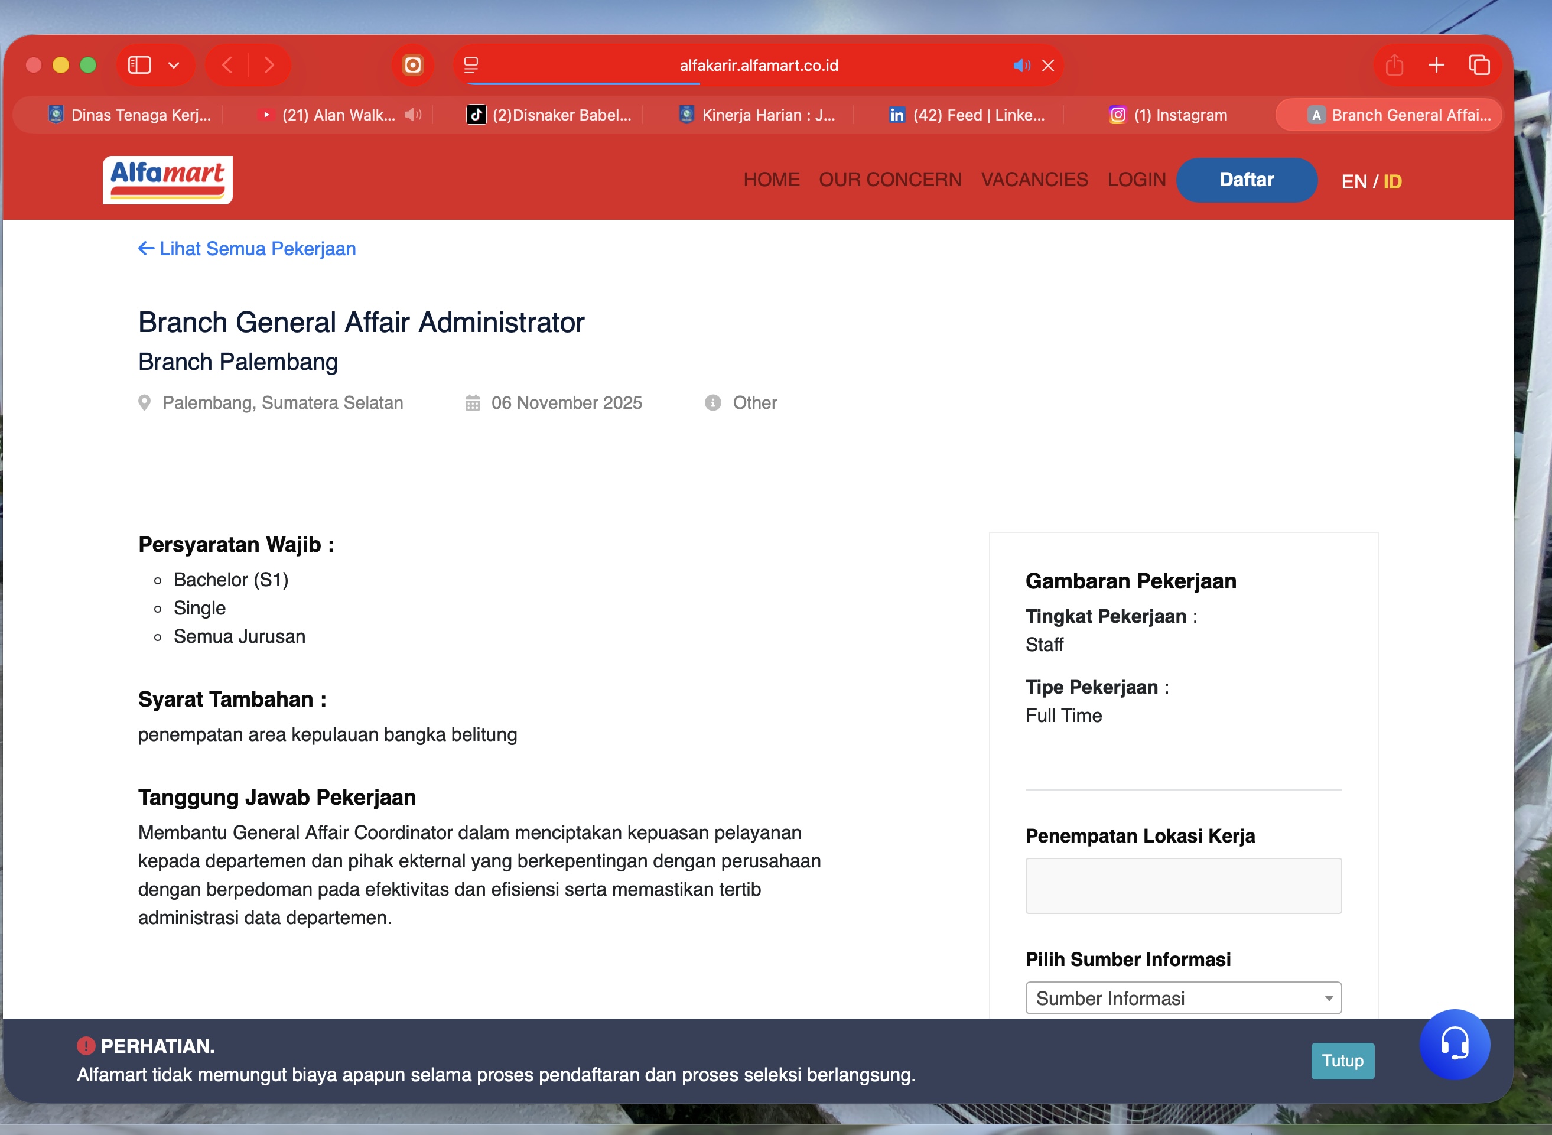1552x1135 pixels.
Task: Show the tab overview icon
Action: (x=1479, y=65)
